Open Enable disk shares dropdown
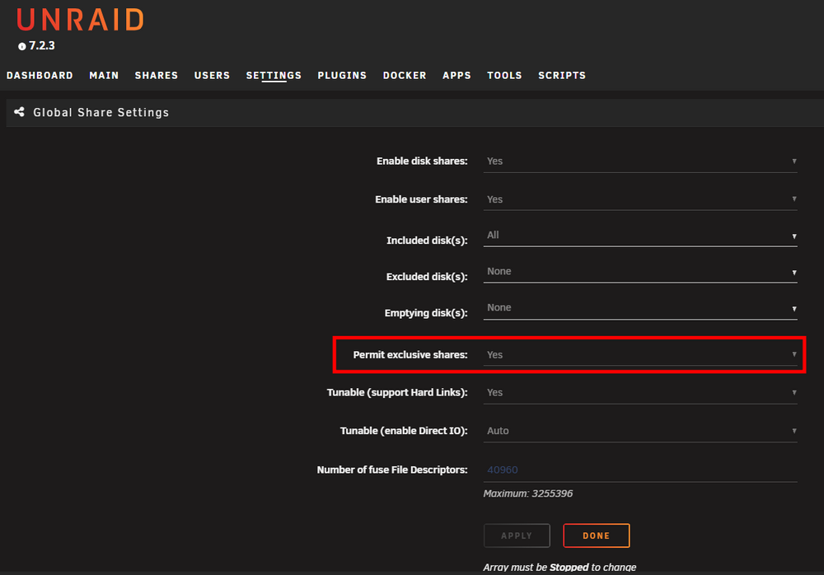This screenshot has height=575, width=824. [640, 161]
